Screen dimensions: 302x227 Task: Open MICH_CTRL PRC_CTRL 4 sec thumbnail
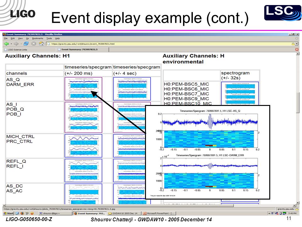pyautogui.click(x=129, y=146)
